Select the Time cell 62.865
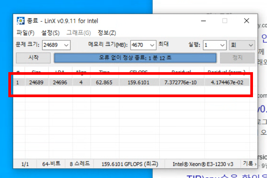Screen dimensions: 267x178 click(x=104, y=82)
